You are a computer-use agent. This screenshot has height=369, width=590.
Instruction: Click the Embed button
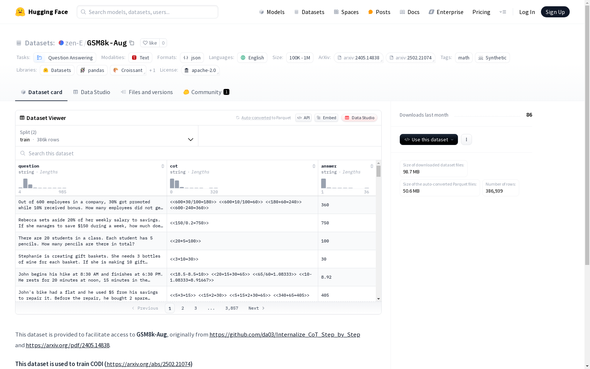pos(326,118)
